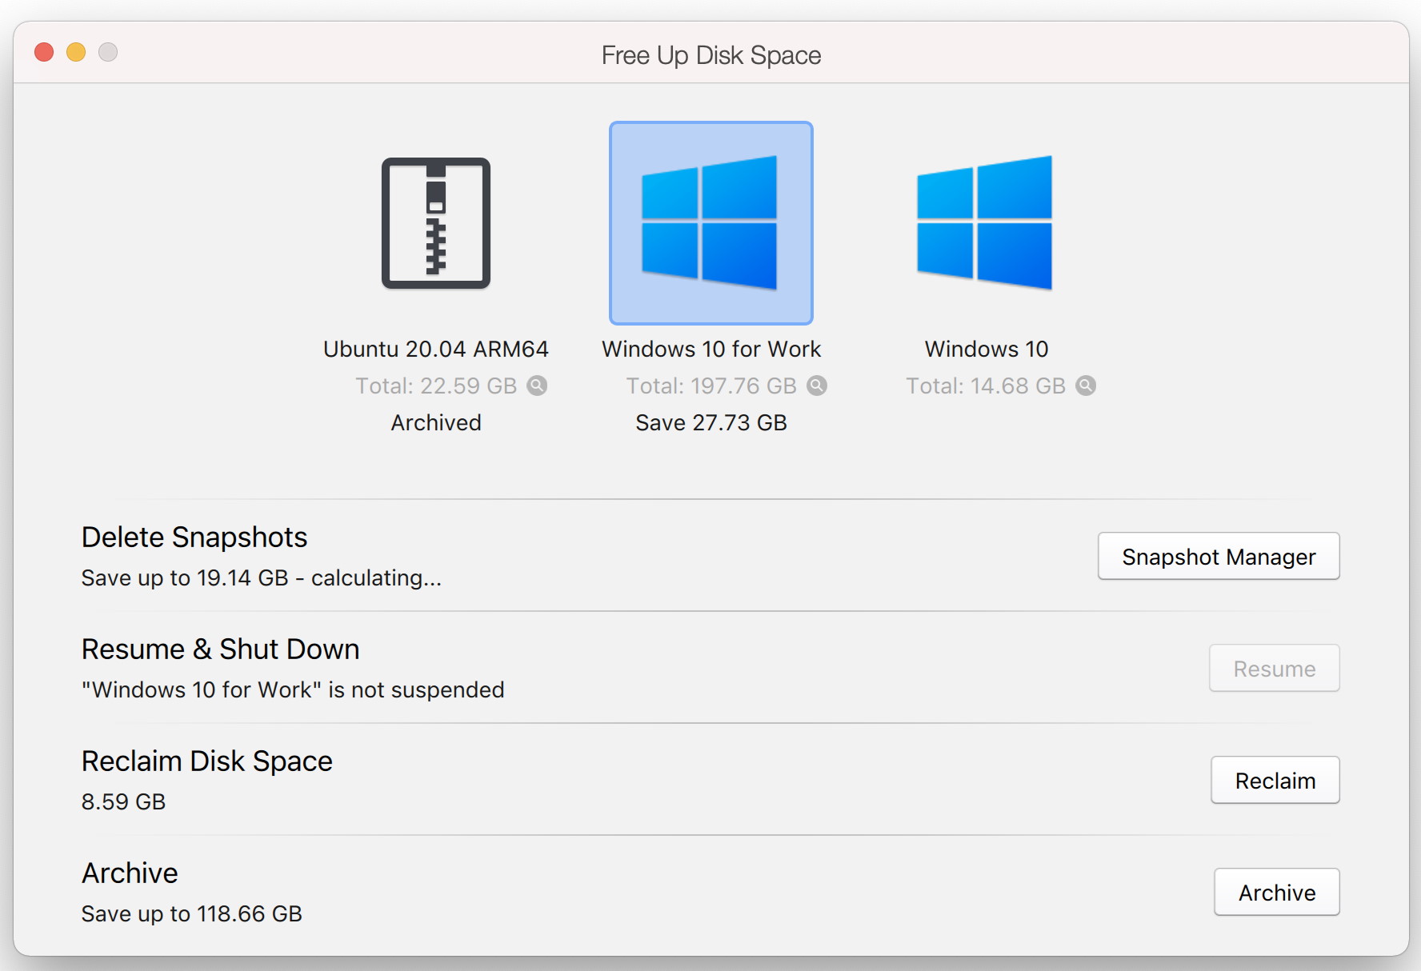This screenshot has height=971, width=1421.
Task: Select the Windows 10 virtual machine icon
Action: pos(985,223)
